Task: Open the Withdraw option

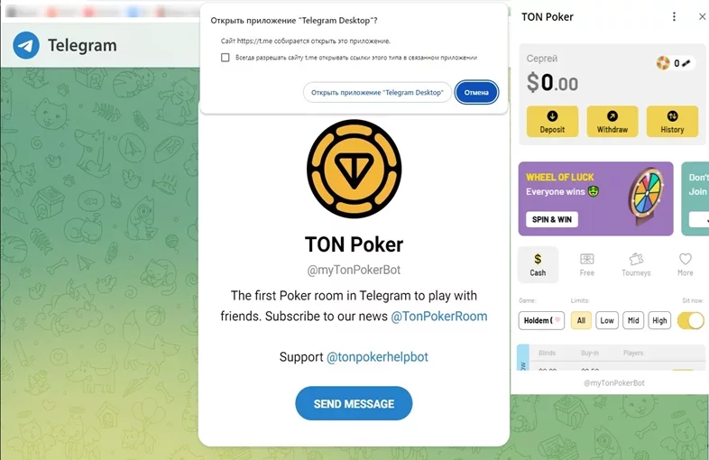Action: pyautogui.click(x=612, y=121)
